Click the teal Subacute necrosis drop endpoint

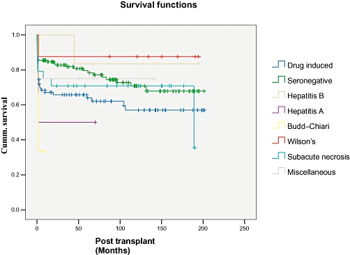pos(195,148)
